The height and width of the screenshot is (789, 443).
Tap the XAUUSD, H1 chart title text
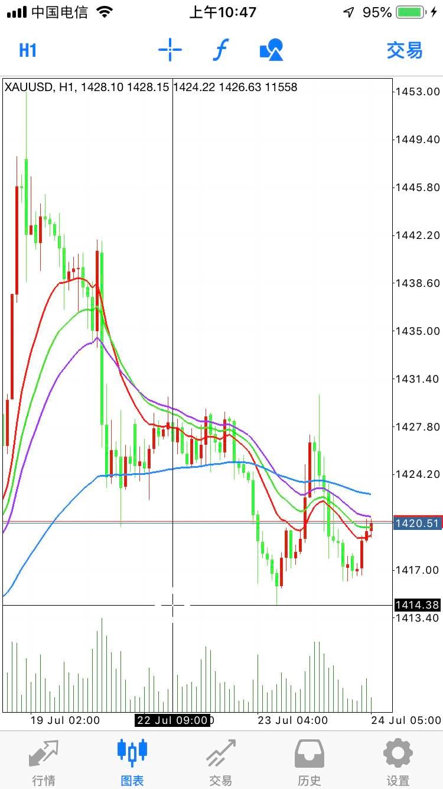point(40,87)
